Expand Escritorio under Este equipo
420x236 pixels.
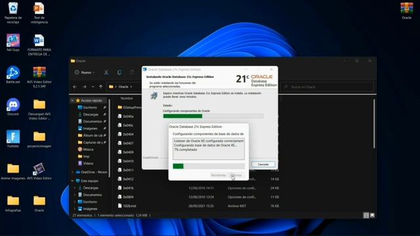coord(74,202)
